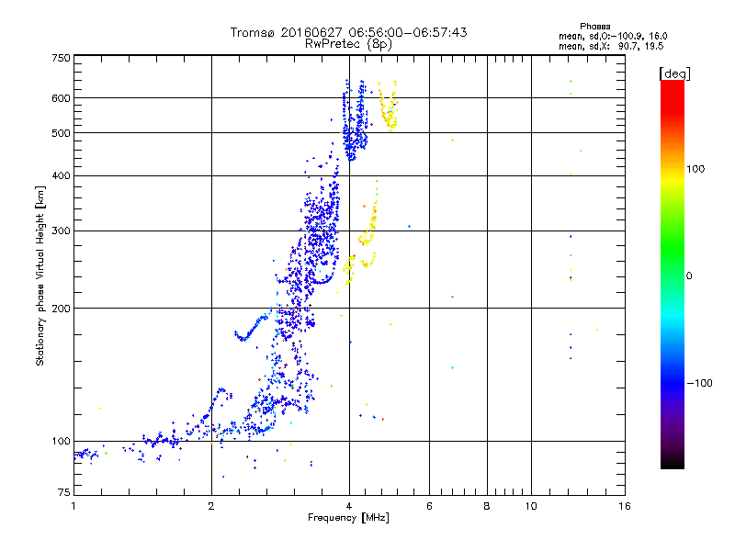
Task: Click x-axis tick label '2'
Action: coord(211,506)
